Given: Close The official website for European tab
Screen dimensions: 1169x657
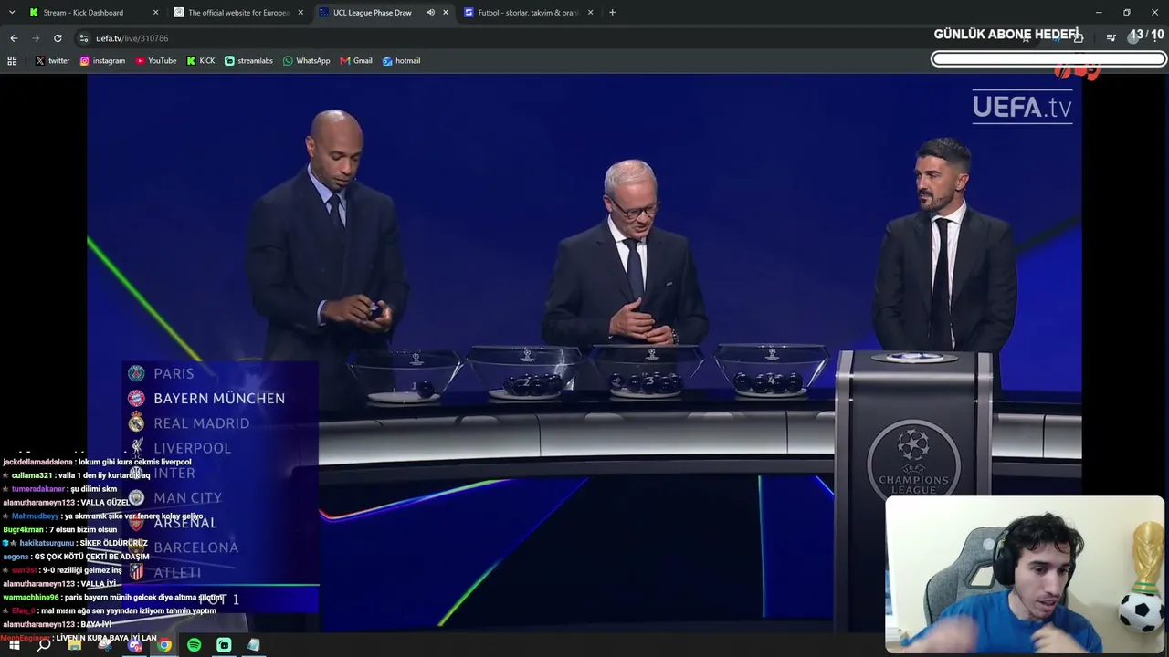Looking at the screenshot, I should coord(300,13).
